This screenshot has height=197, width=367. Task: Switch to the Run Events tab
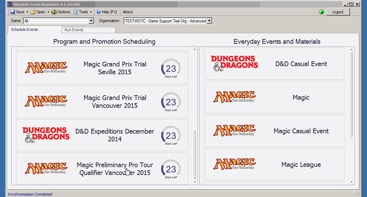[89, 30]
